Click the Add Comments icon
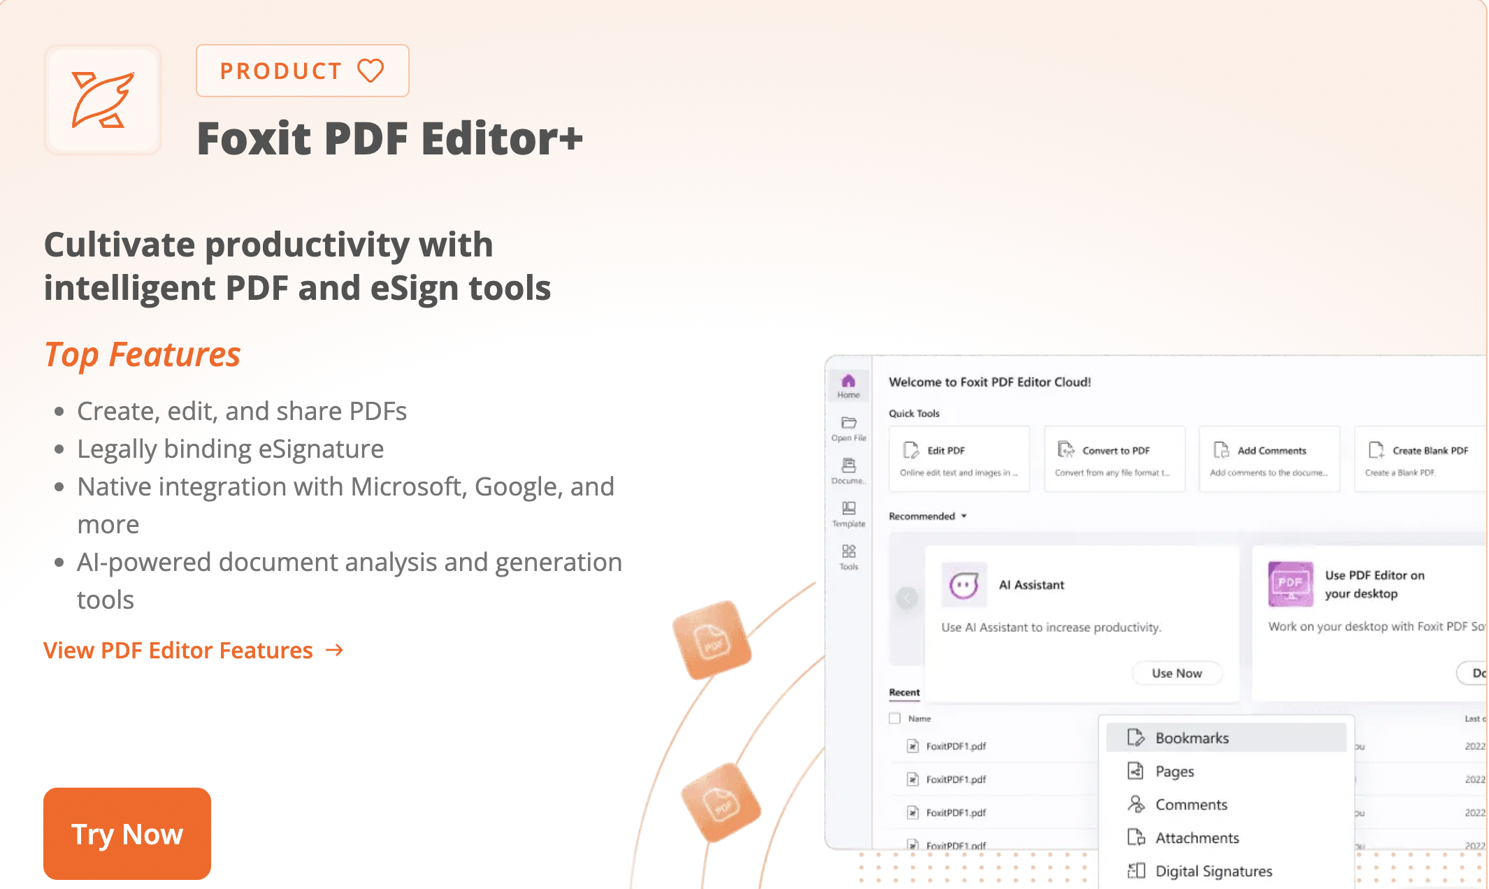This screenshot has height=889, width=1489. coord(1221,449)
